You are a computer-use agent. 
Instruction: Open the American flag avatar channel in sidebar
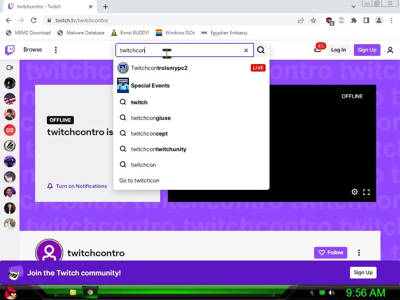10,99
